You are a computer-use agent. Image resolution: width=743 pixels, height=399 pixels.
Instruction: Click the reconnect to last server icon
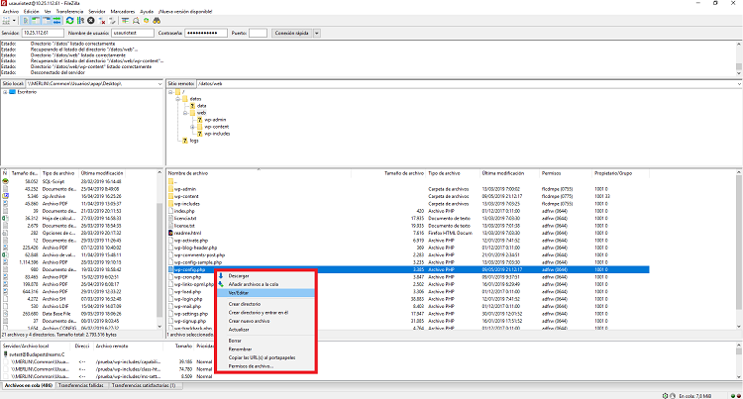(112, 21)
